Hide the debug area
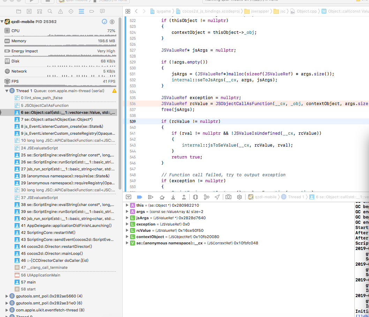This screenshot has width=369, height=317. 128,197
